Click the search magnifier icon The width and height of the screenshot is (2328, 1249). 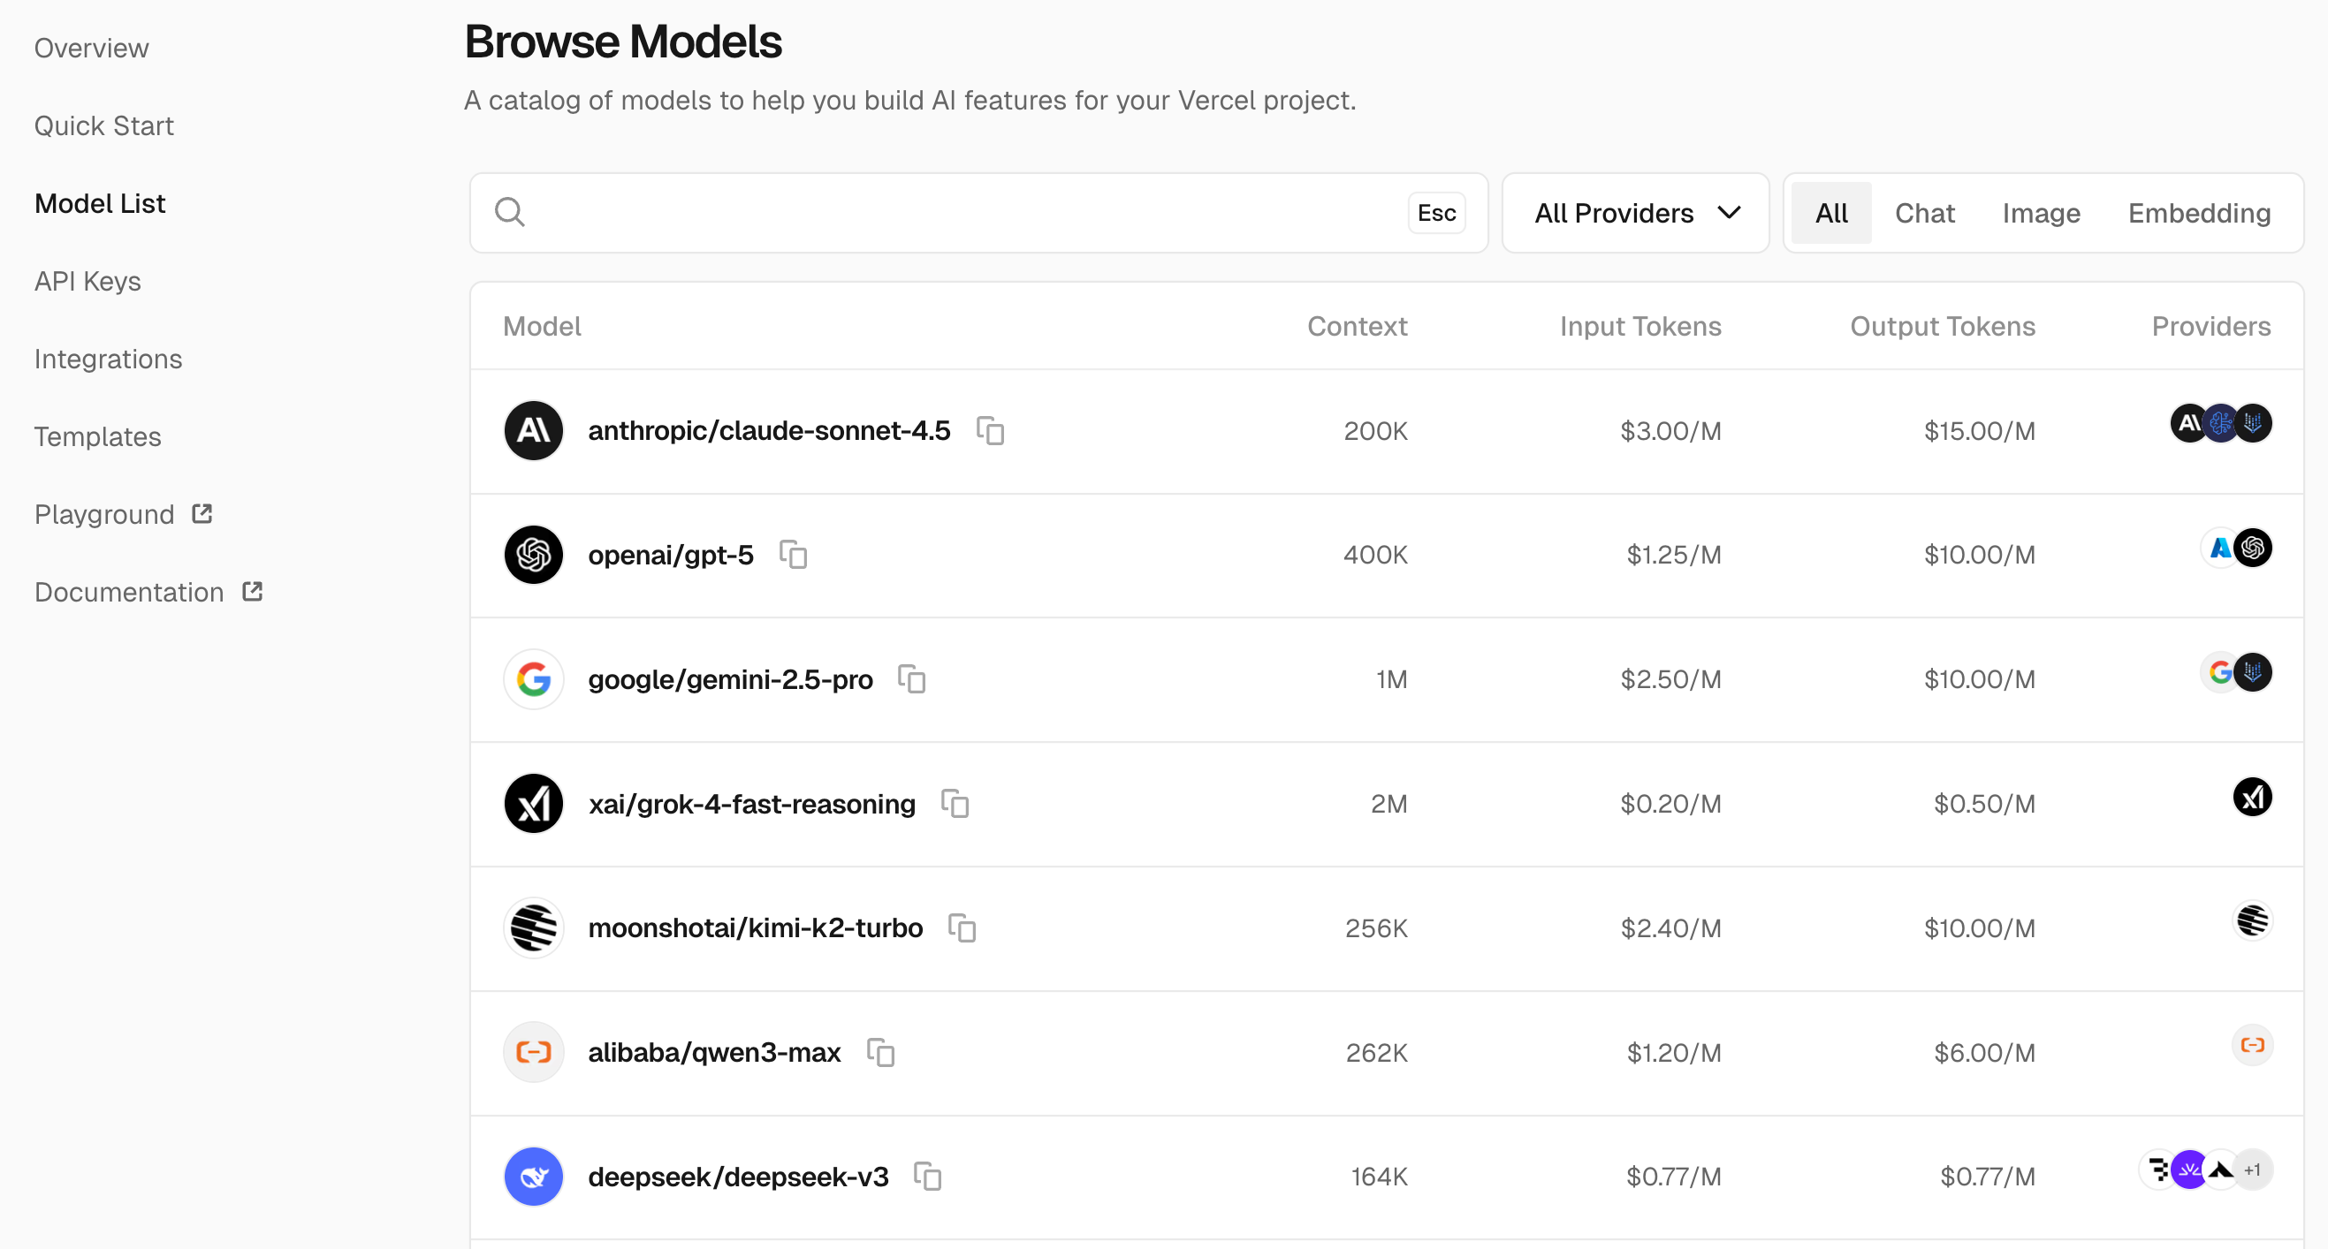(510, 212)
